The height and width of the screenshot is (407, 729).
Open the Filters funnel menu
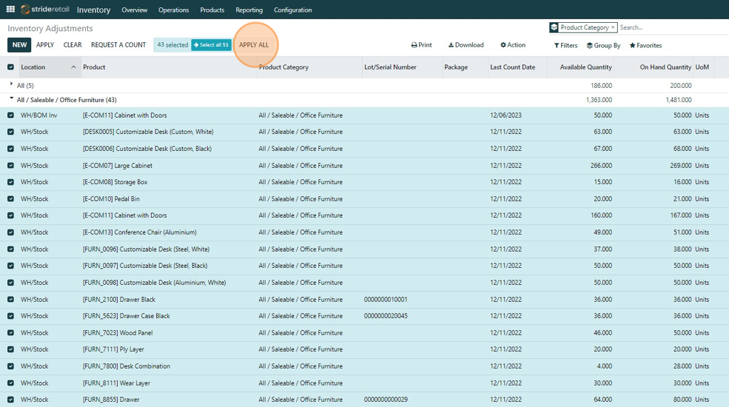(566, 46)
